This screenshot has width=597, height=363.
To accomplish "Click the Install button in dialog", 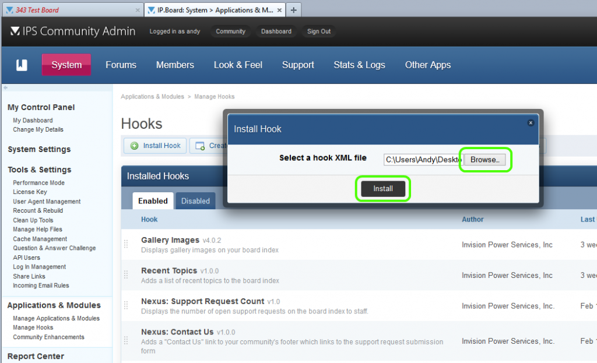I will (382, 189).
